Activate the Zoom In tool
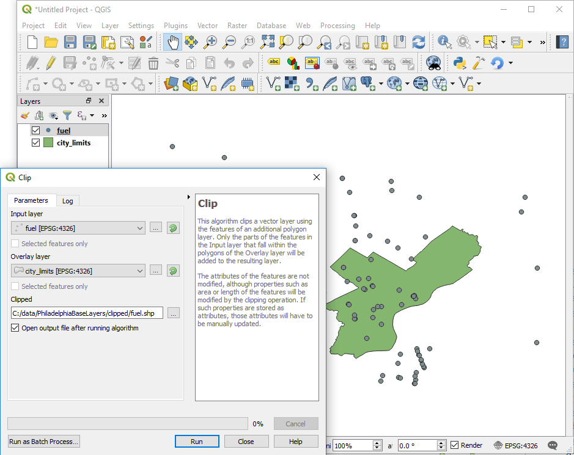This screenshot has height=455, width=574. [x=211, y=42]
